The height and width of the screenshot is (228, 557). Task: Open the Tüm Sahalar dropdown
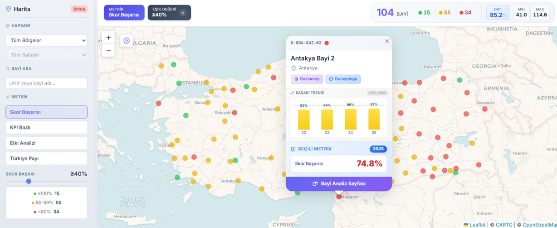[x=46, y=55]
